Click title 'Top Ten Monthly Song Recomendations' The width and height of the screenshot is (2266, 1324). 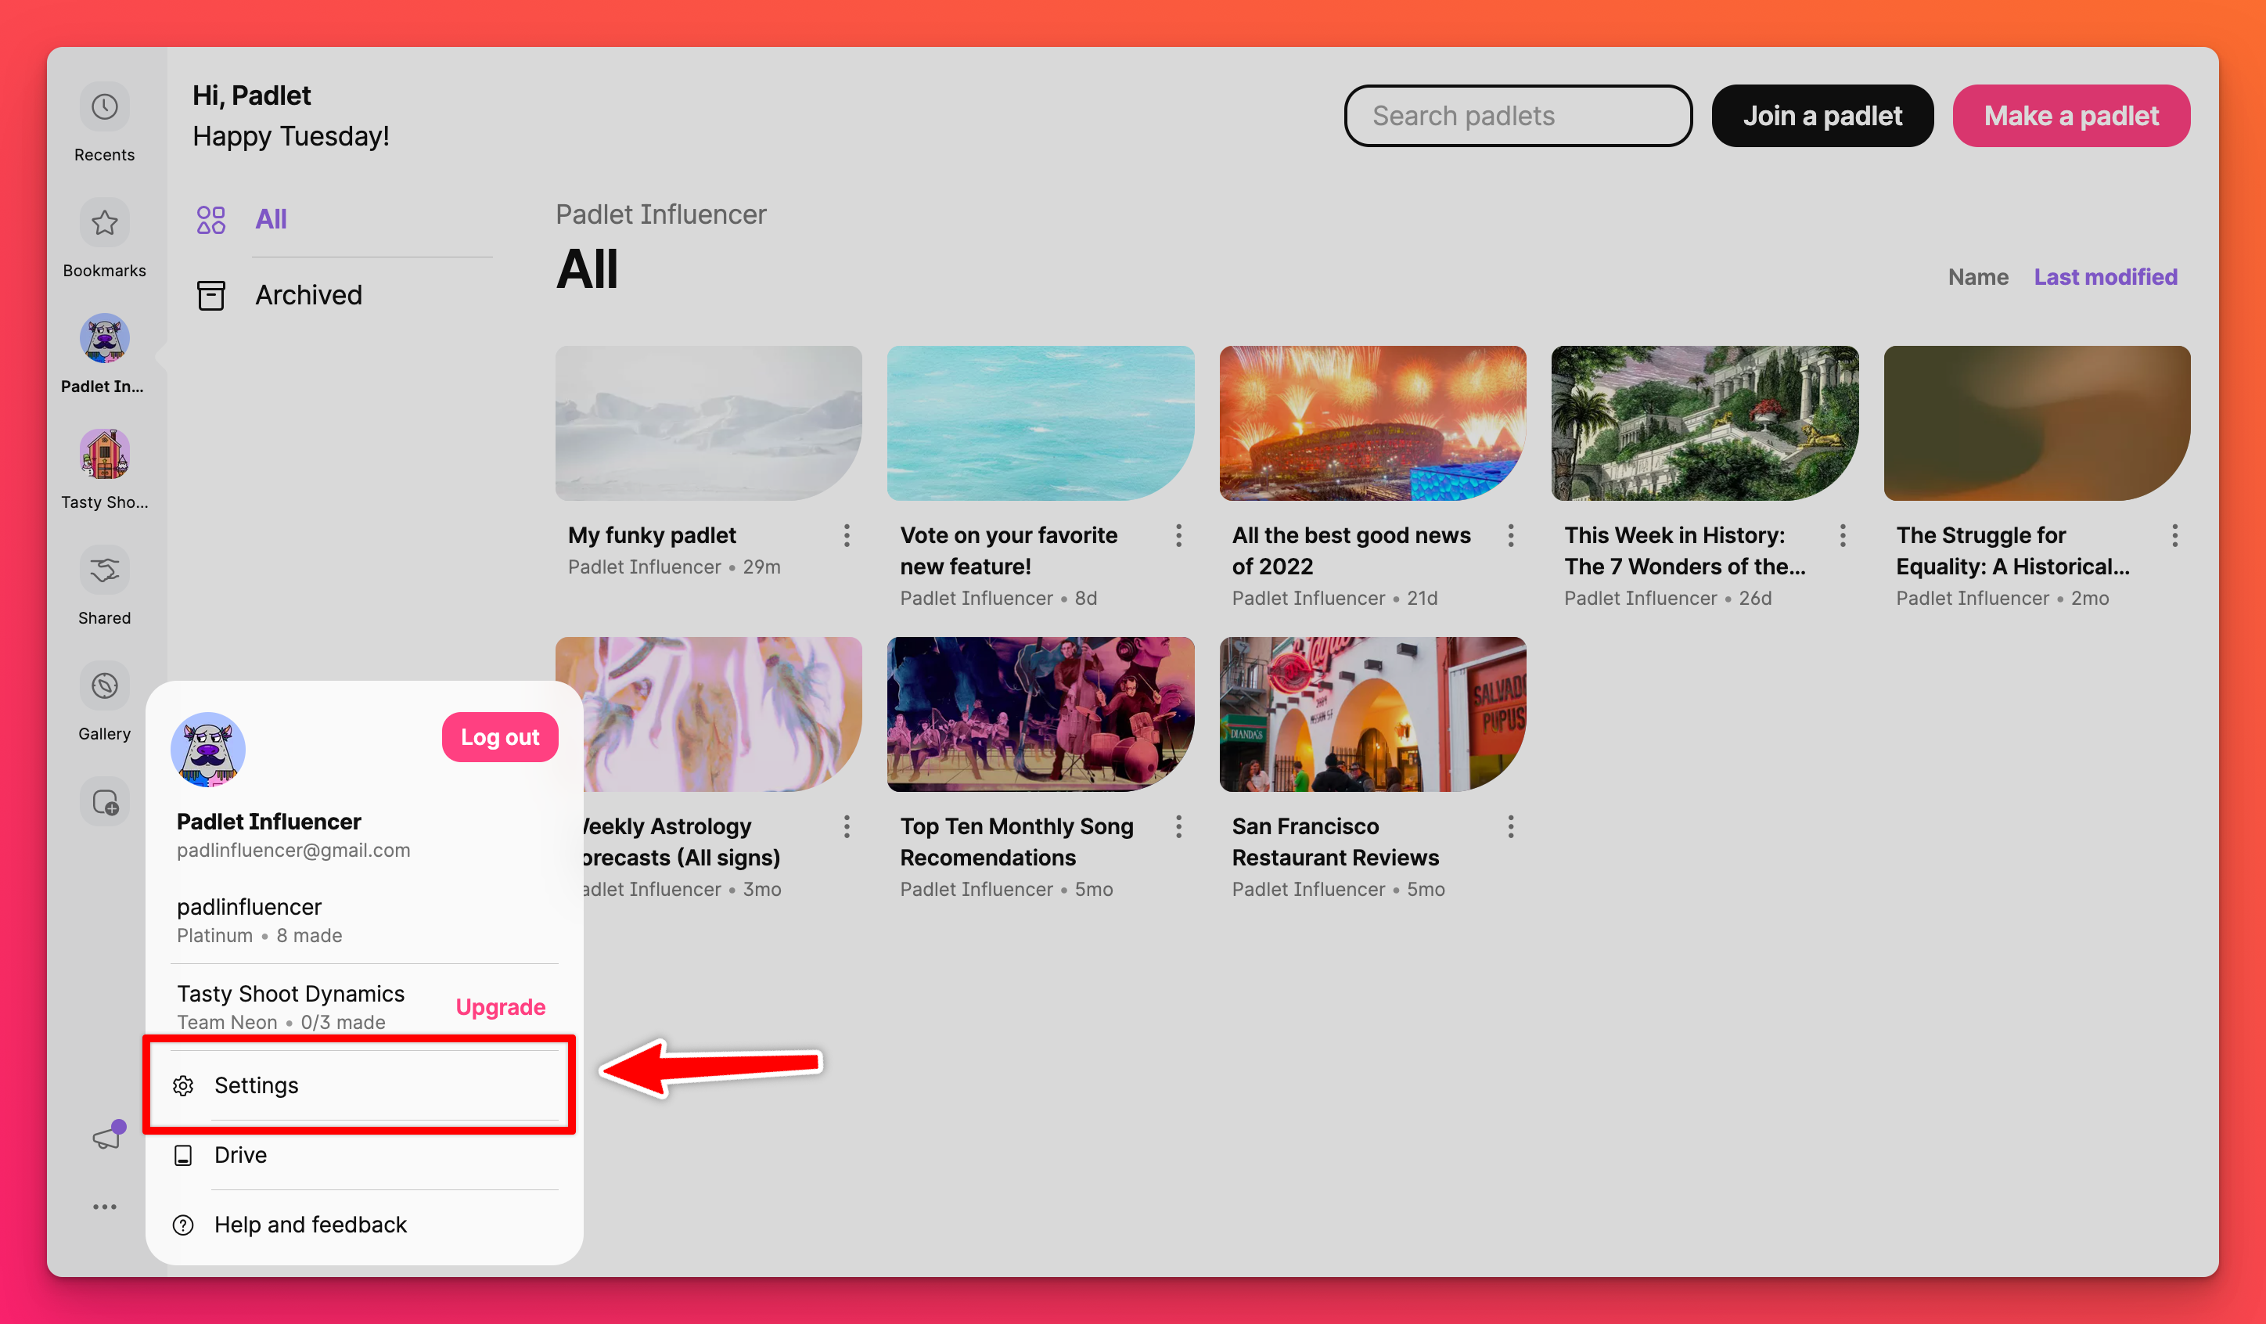(1016, 842)
